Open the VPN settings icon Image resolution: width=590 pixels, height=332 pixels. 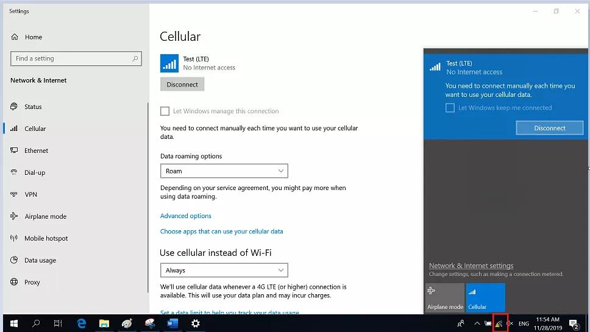14,194
